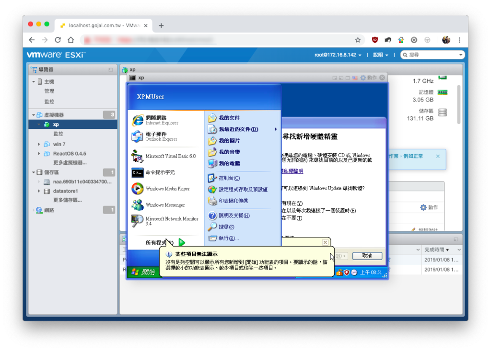Click 更多儲存區...

67,200
